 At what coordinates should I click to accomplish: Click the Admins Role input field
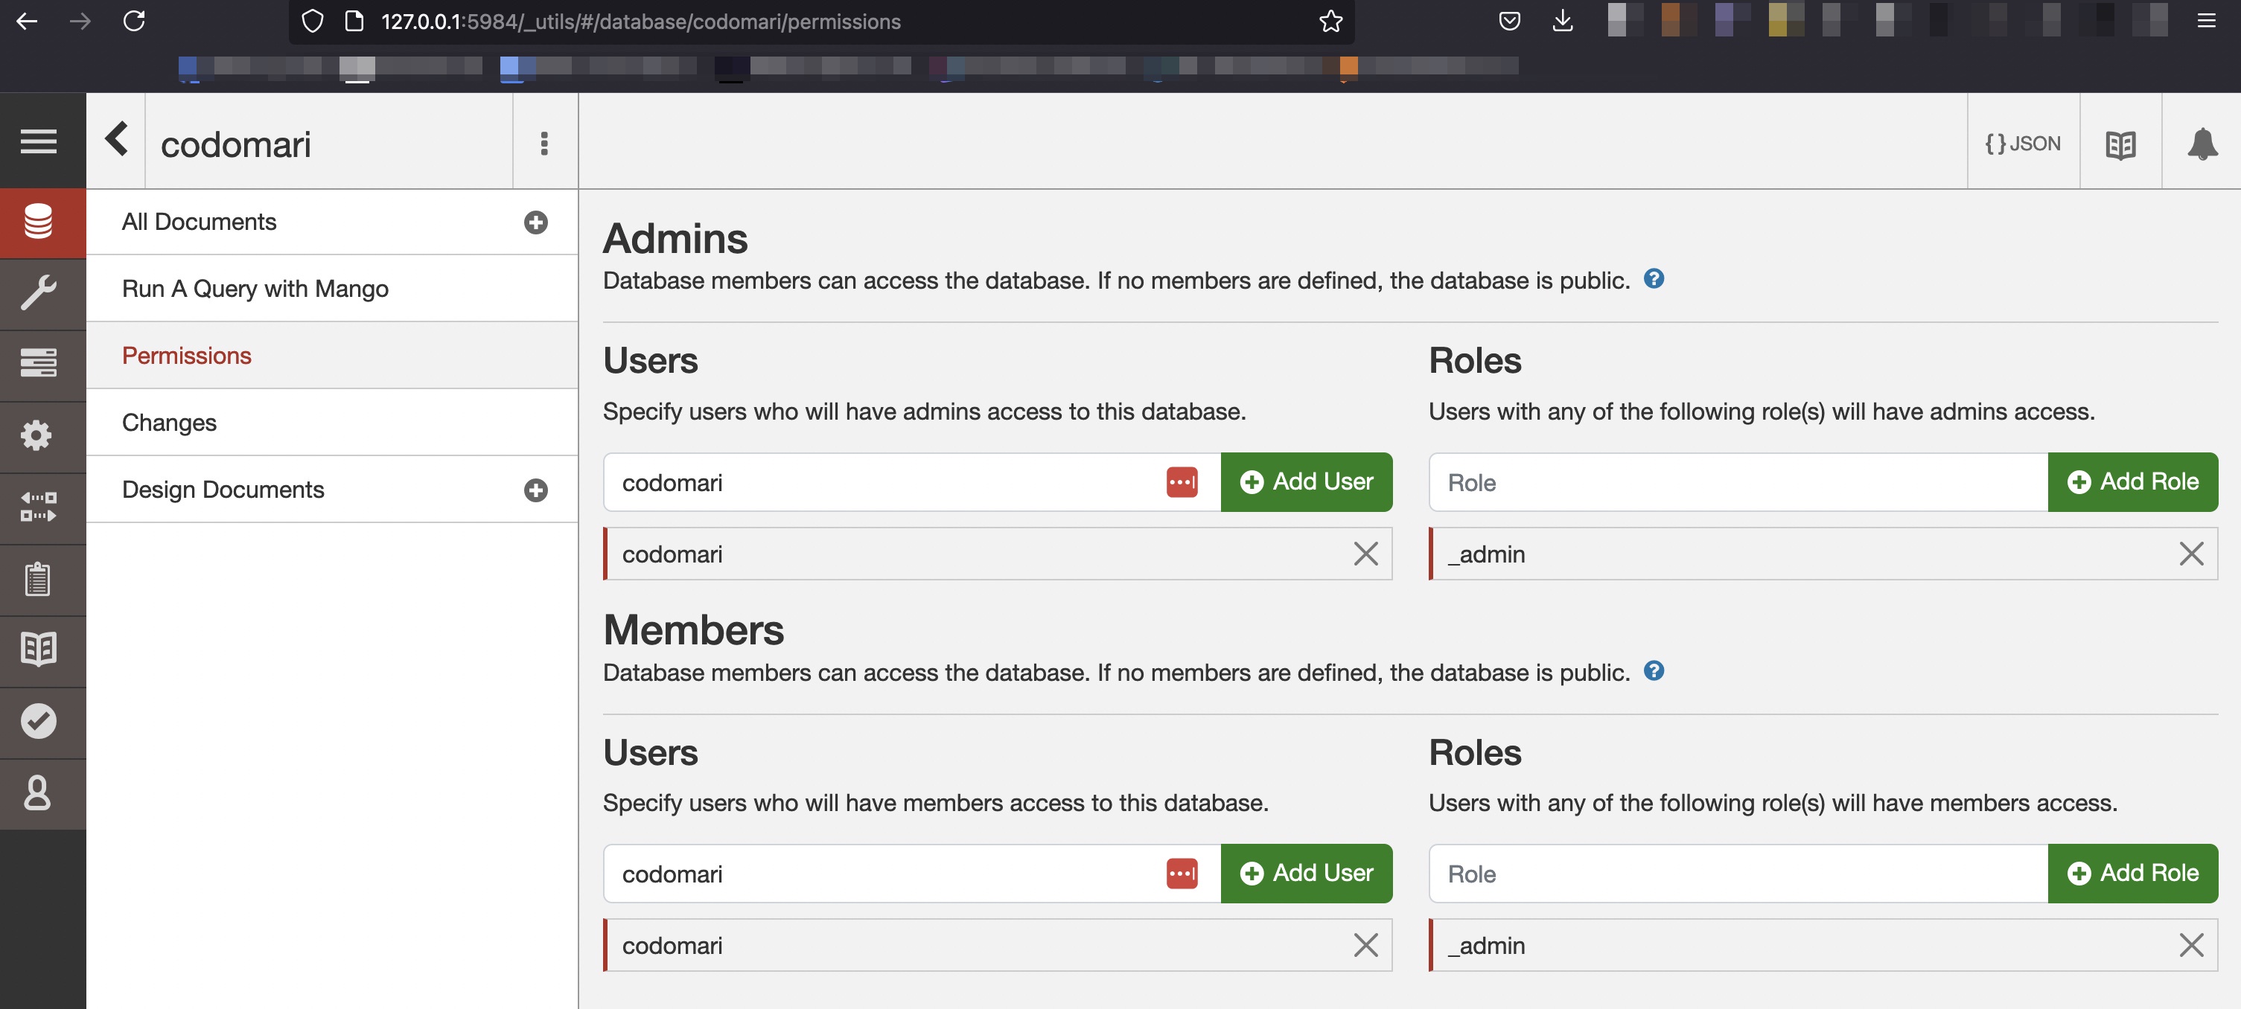tap(1738, 482)
